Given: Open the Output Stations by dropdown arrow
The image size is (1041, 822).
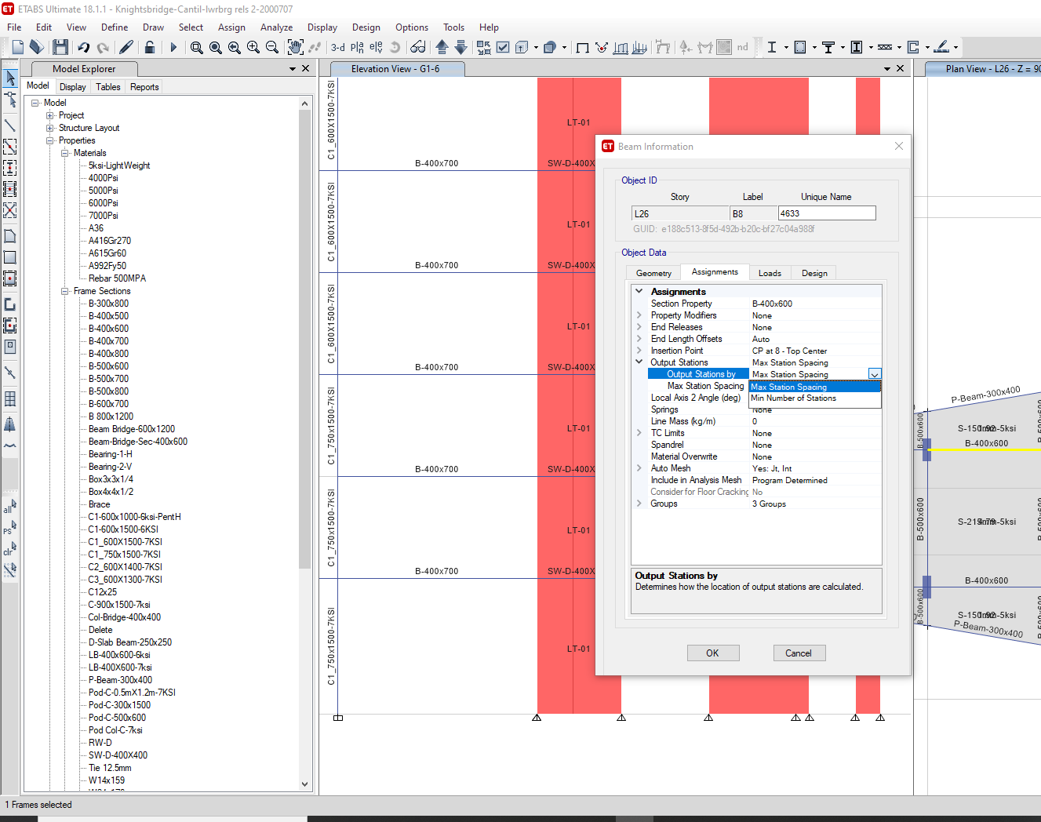Looking at the screenshot, I should click(875, 375).
